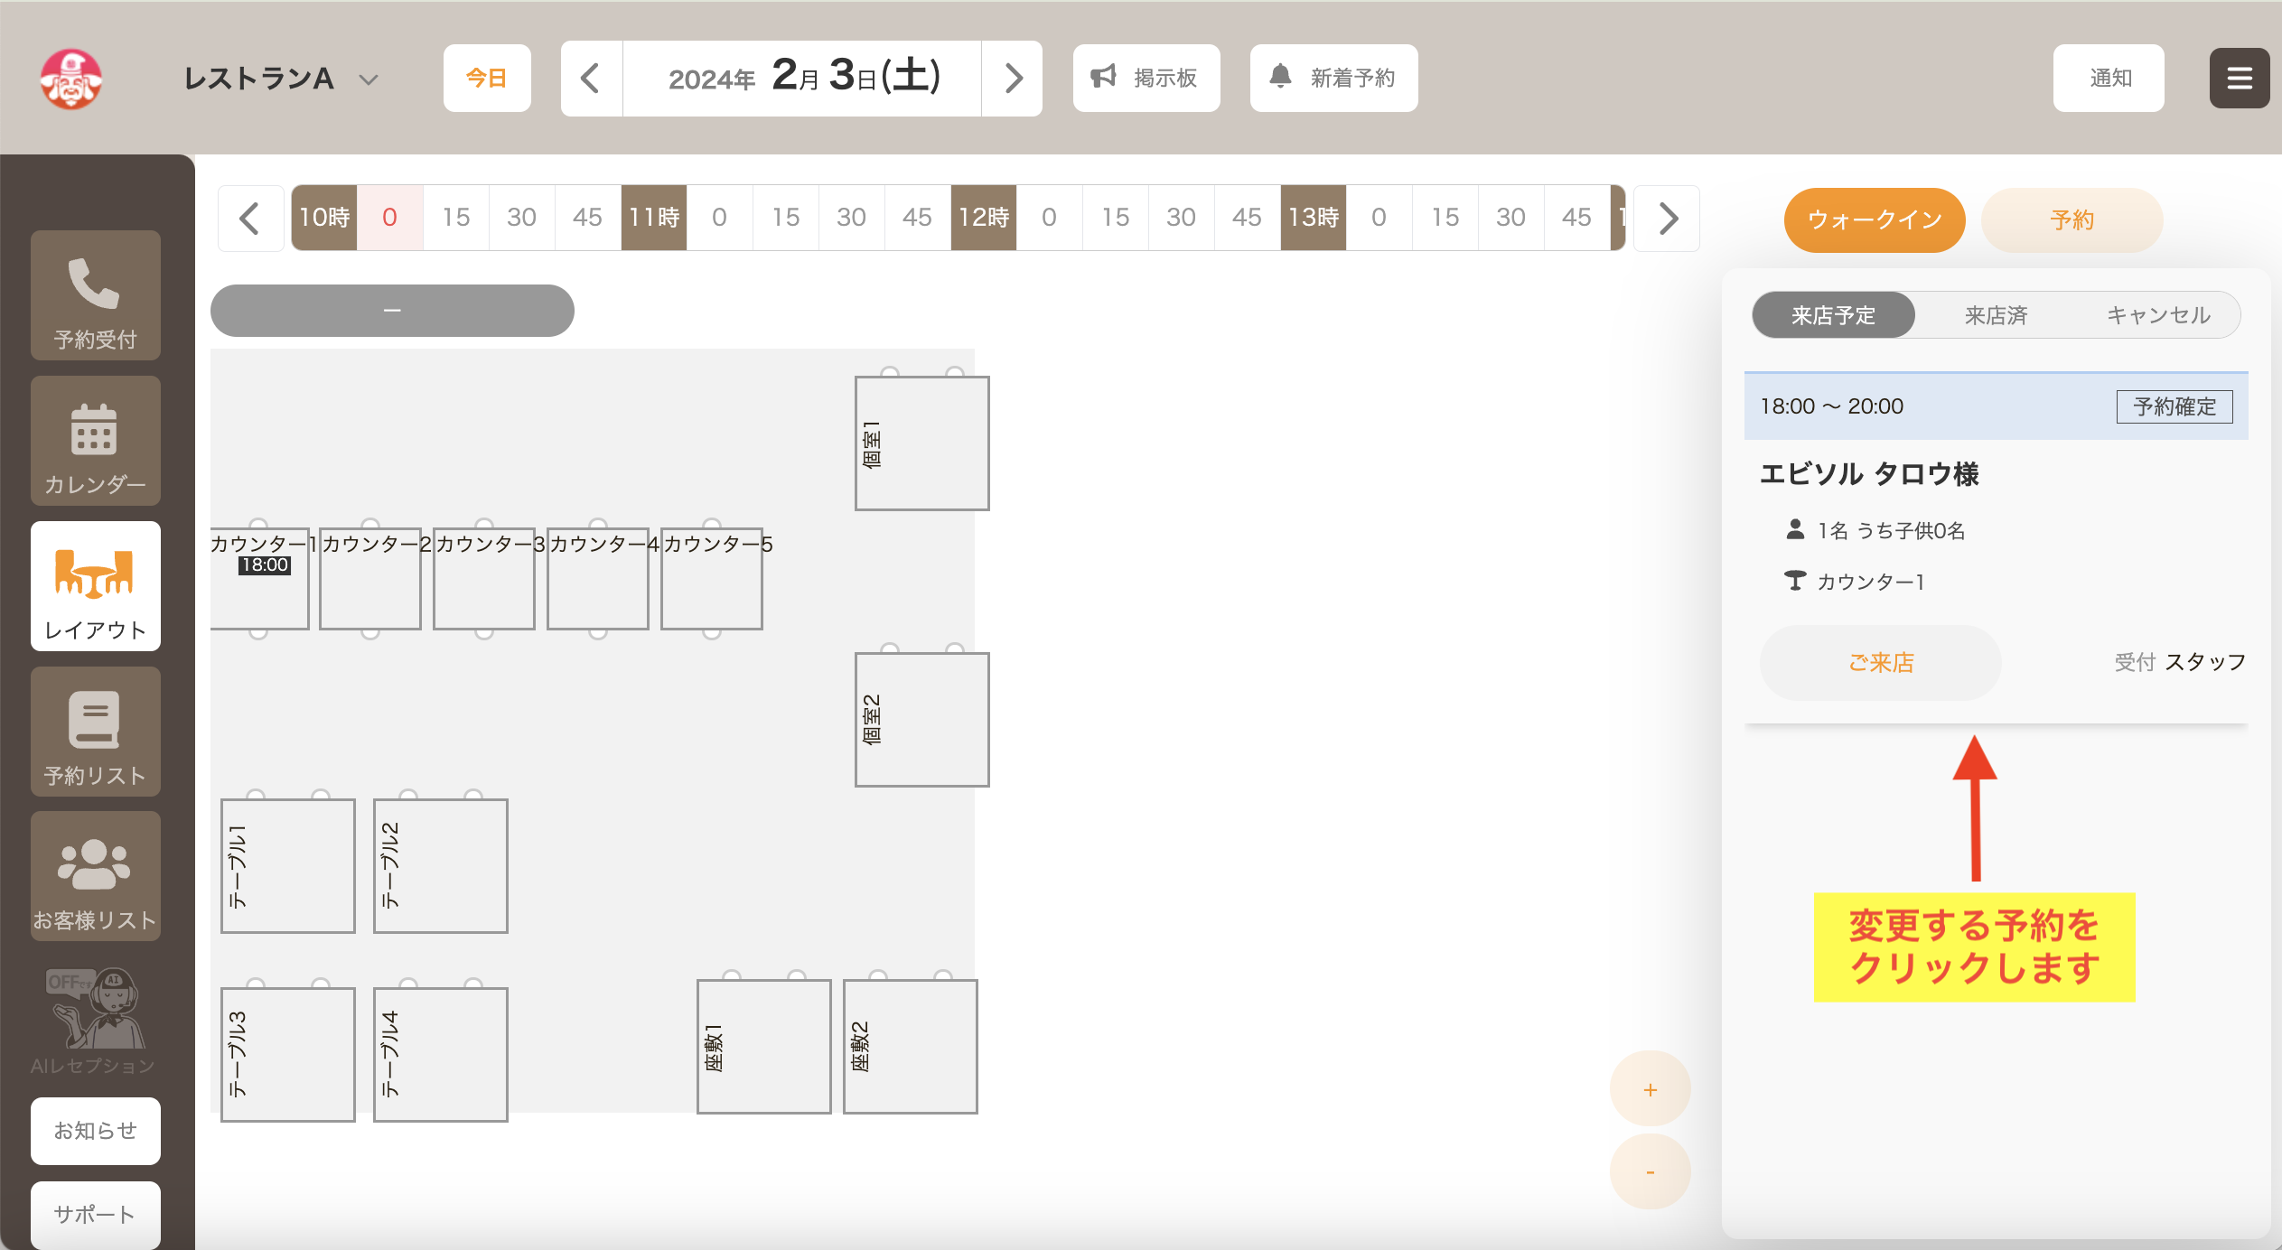The image size is (2282, 1250).
Task: Select the 10時 15 minute slot
Action: tap(456, 218)
